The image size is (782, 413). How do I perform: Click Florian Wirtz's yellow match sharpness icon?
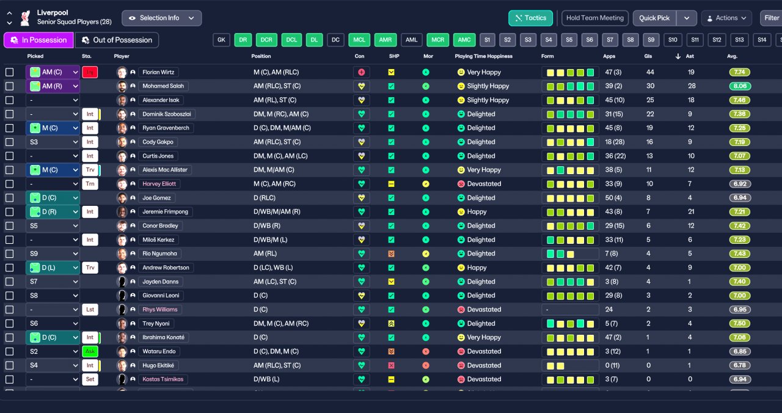[392, 72]
